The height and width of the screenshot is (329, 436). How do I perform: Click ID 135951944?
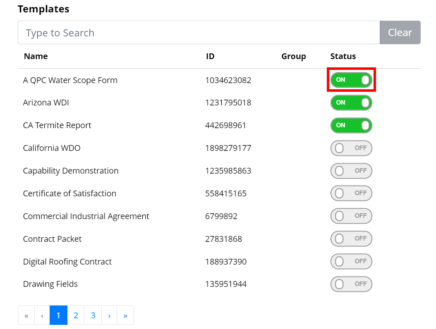click(226, 284)
